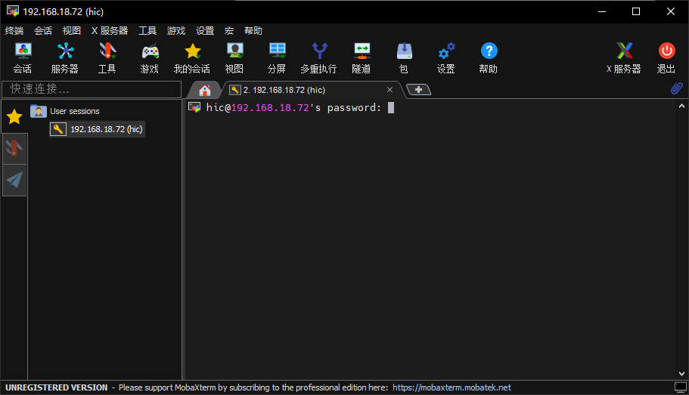The image size is (689, 395).
Task: Click the 快速连接 quick connect field
Action: click(x=92, y=89)
